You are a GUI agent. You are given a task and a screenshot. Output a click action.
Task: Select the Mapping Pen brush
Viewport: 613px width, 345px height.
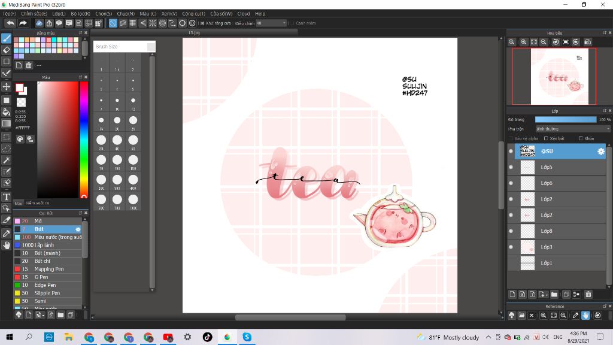pos(48,269)
